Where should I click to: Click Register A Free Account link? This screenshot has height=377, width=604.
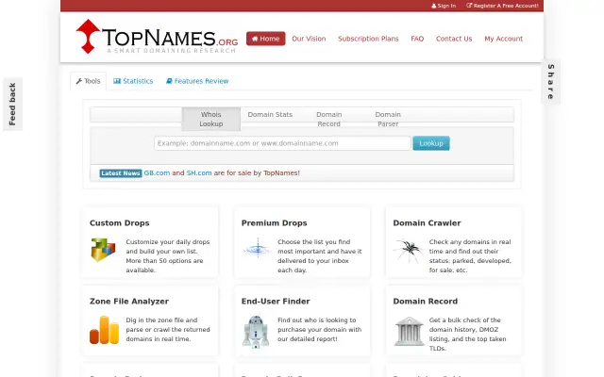click(502, 6)
